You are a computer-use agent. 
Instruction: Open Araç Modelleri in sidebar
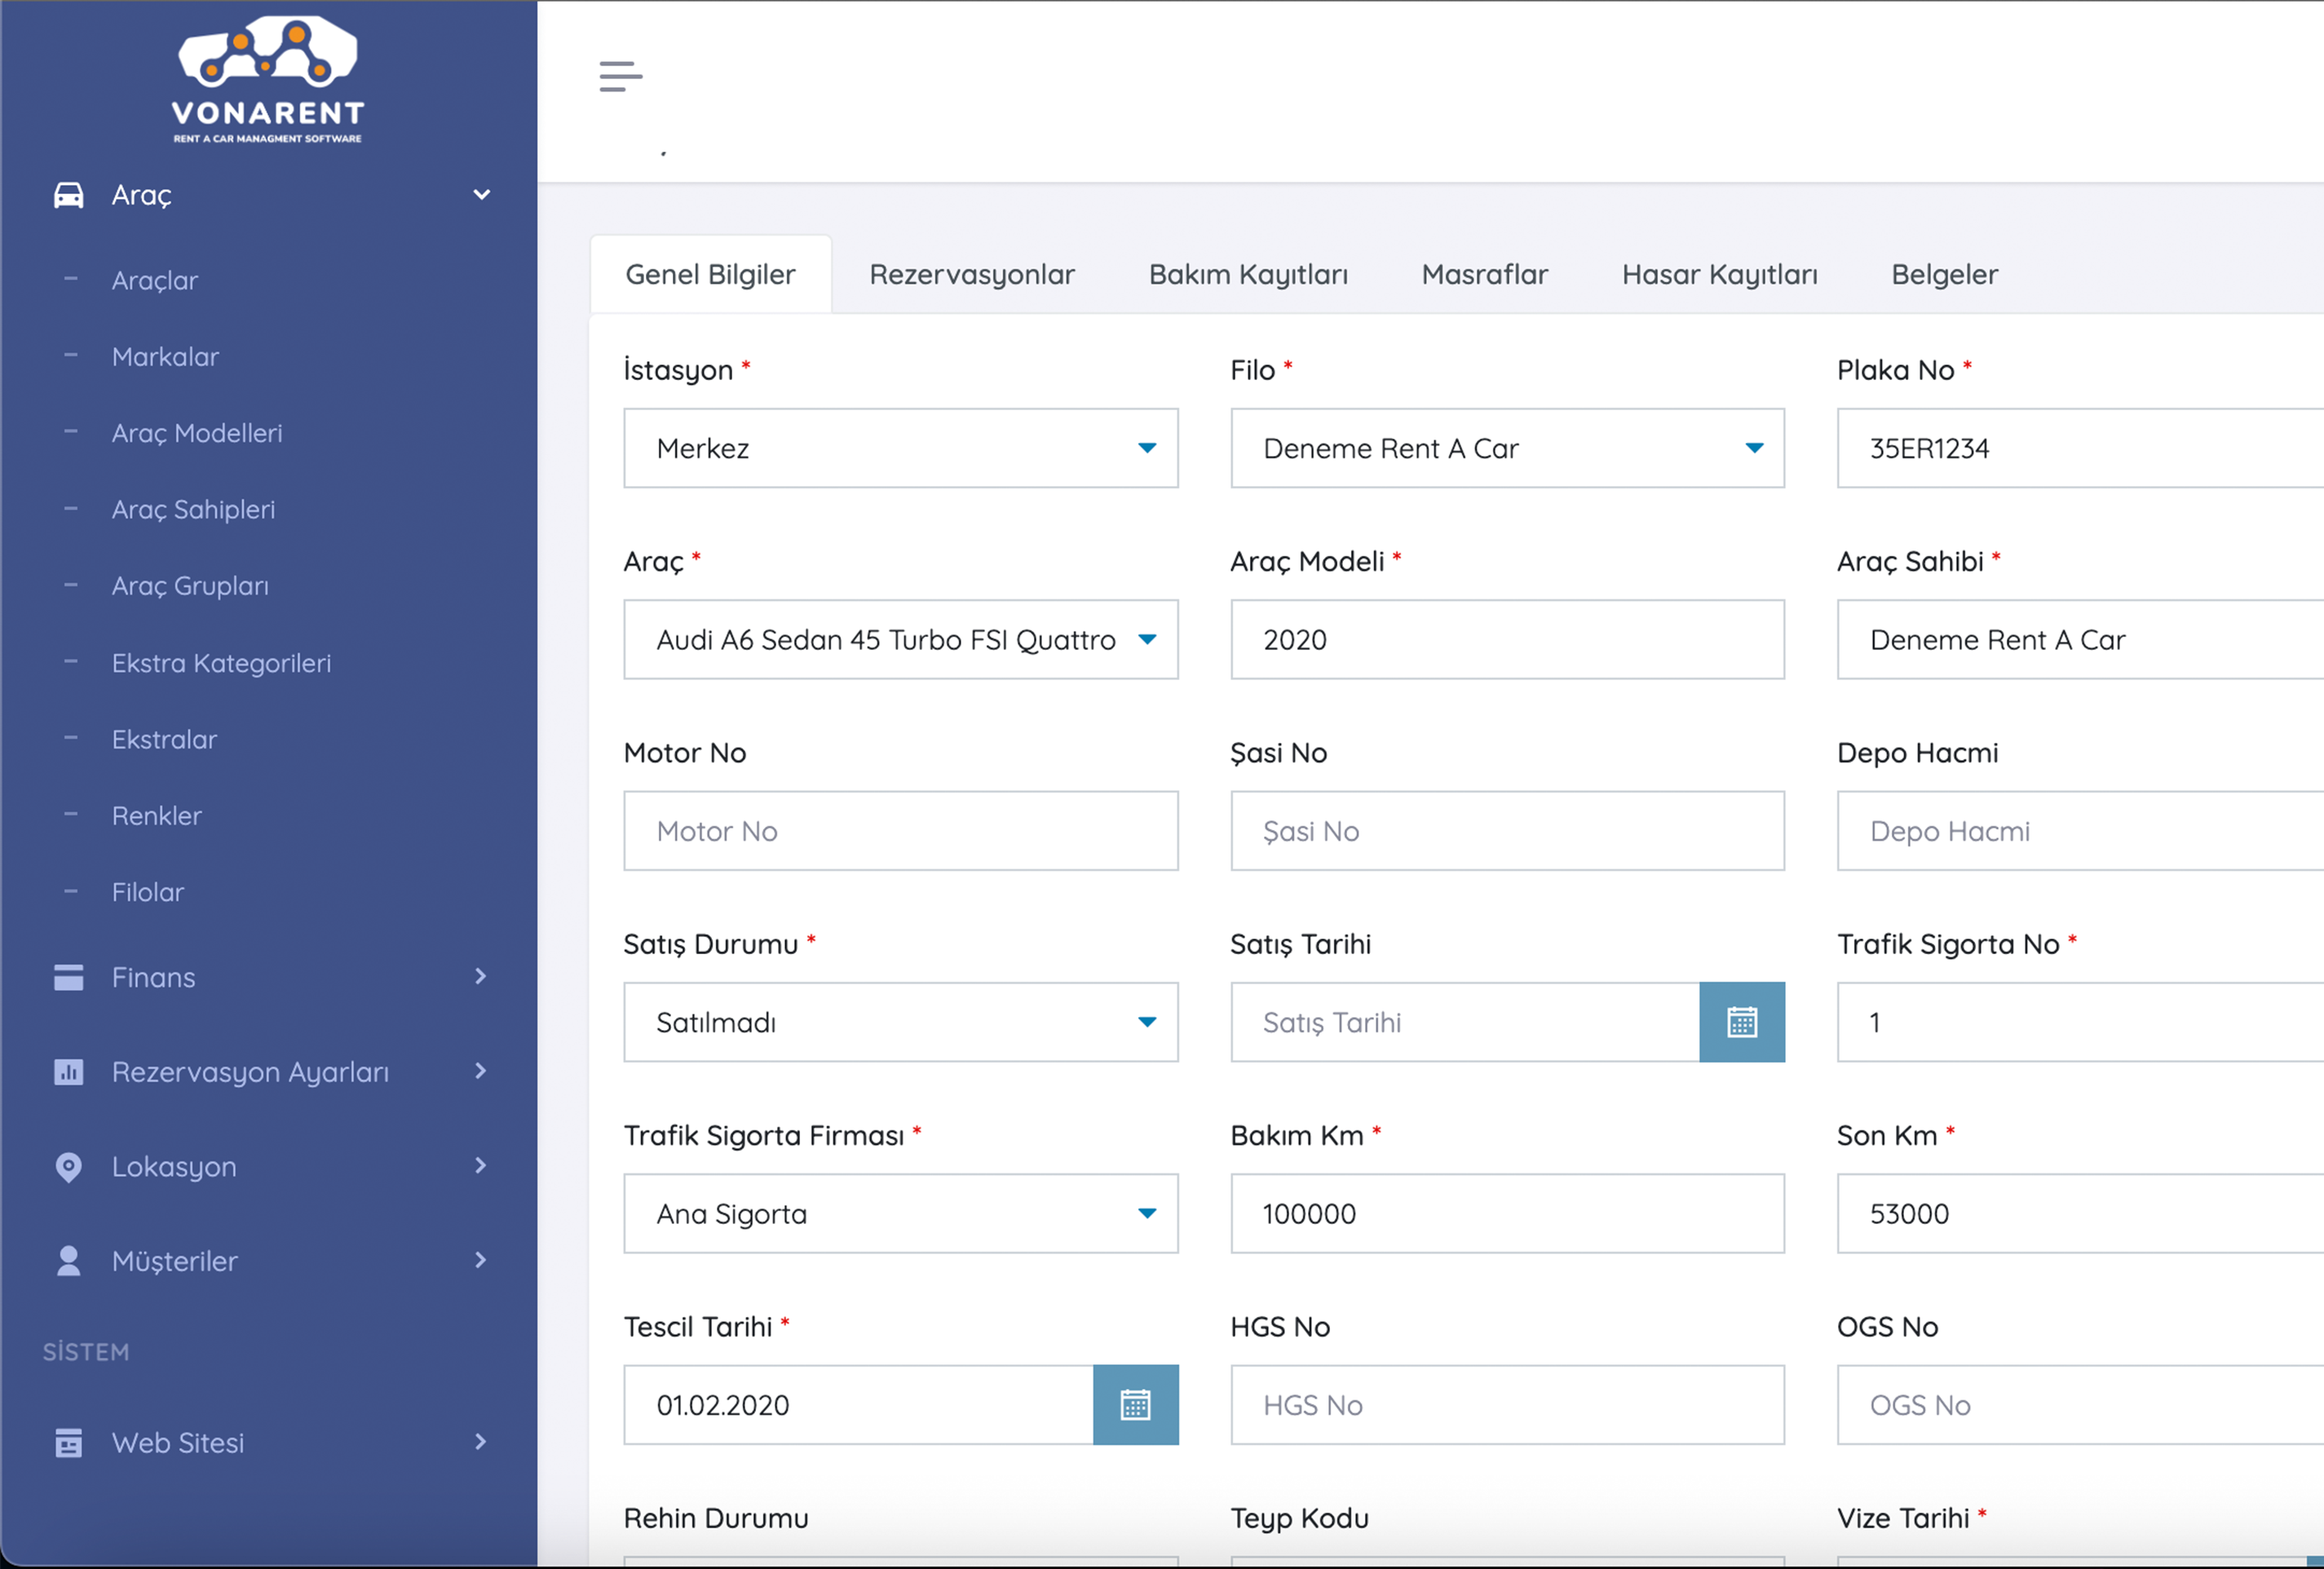(197, 433)
